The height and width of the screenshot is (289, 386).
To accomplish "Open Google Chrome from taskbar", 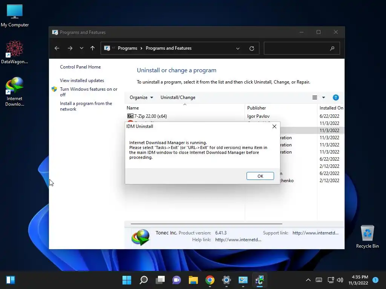I will pos(210,280).
